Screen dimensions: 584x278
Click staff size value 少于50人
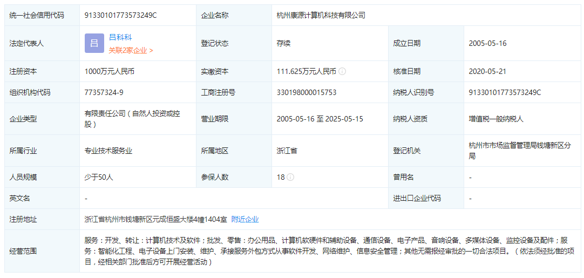point(99,177)
